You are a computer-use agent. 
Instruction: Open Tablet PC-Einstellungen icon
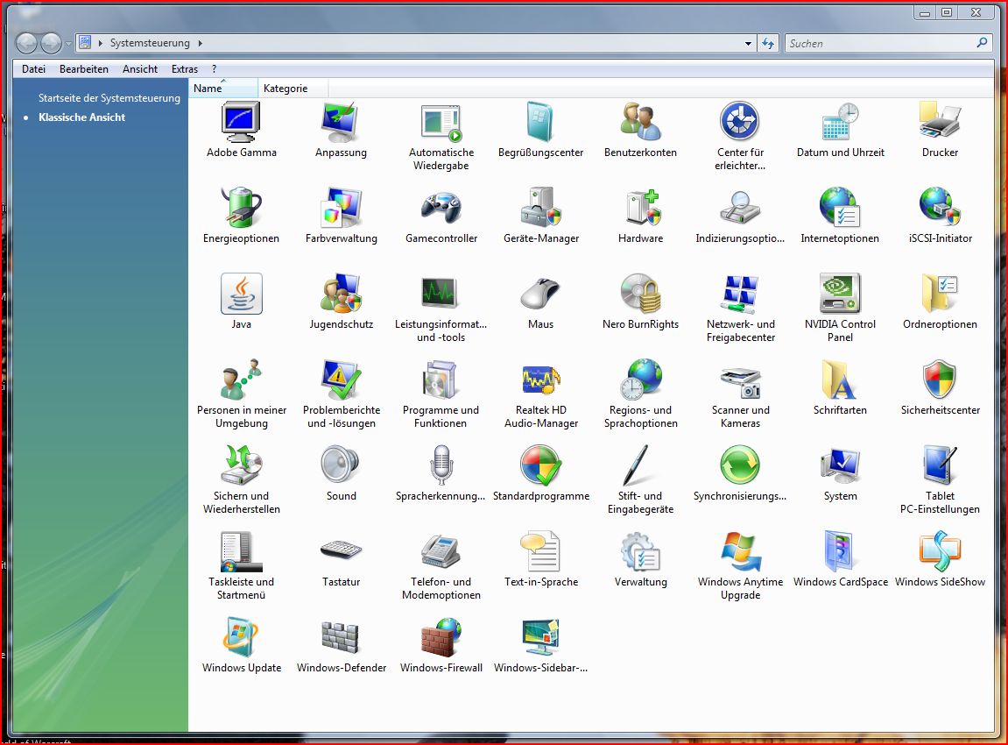point(940,465)
